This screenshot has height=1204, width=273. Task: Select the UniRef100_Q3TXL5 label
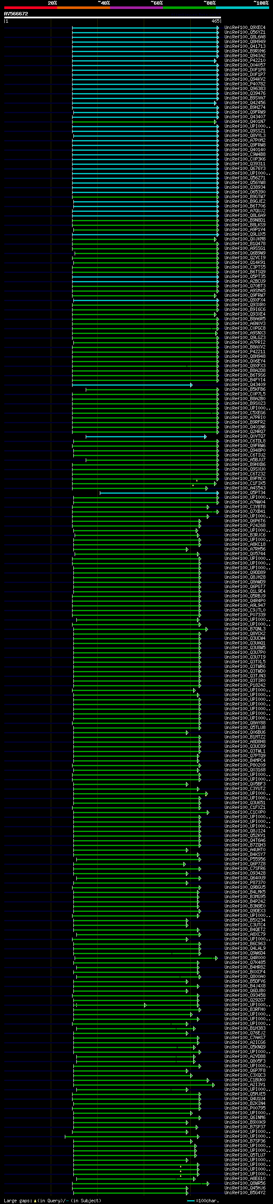(x=244, y=662)
